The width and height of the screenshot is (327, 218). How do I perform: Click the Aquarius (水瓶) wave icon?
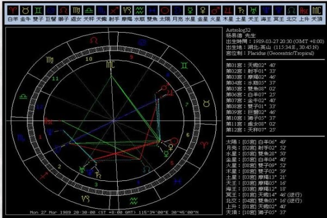point(139,10)
